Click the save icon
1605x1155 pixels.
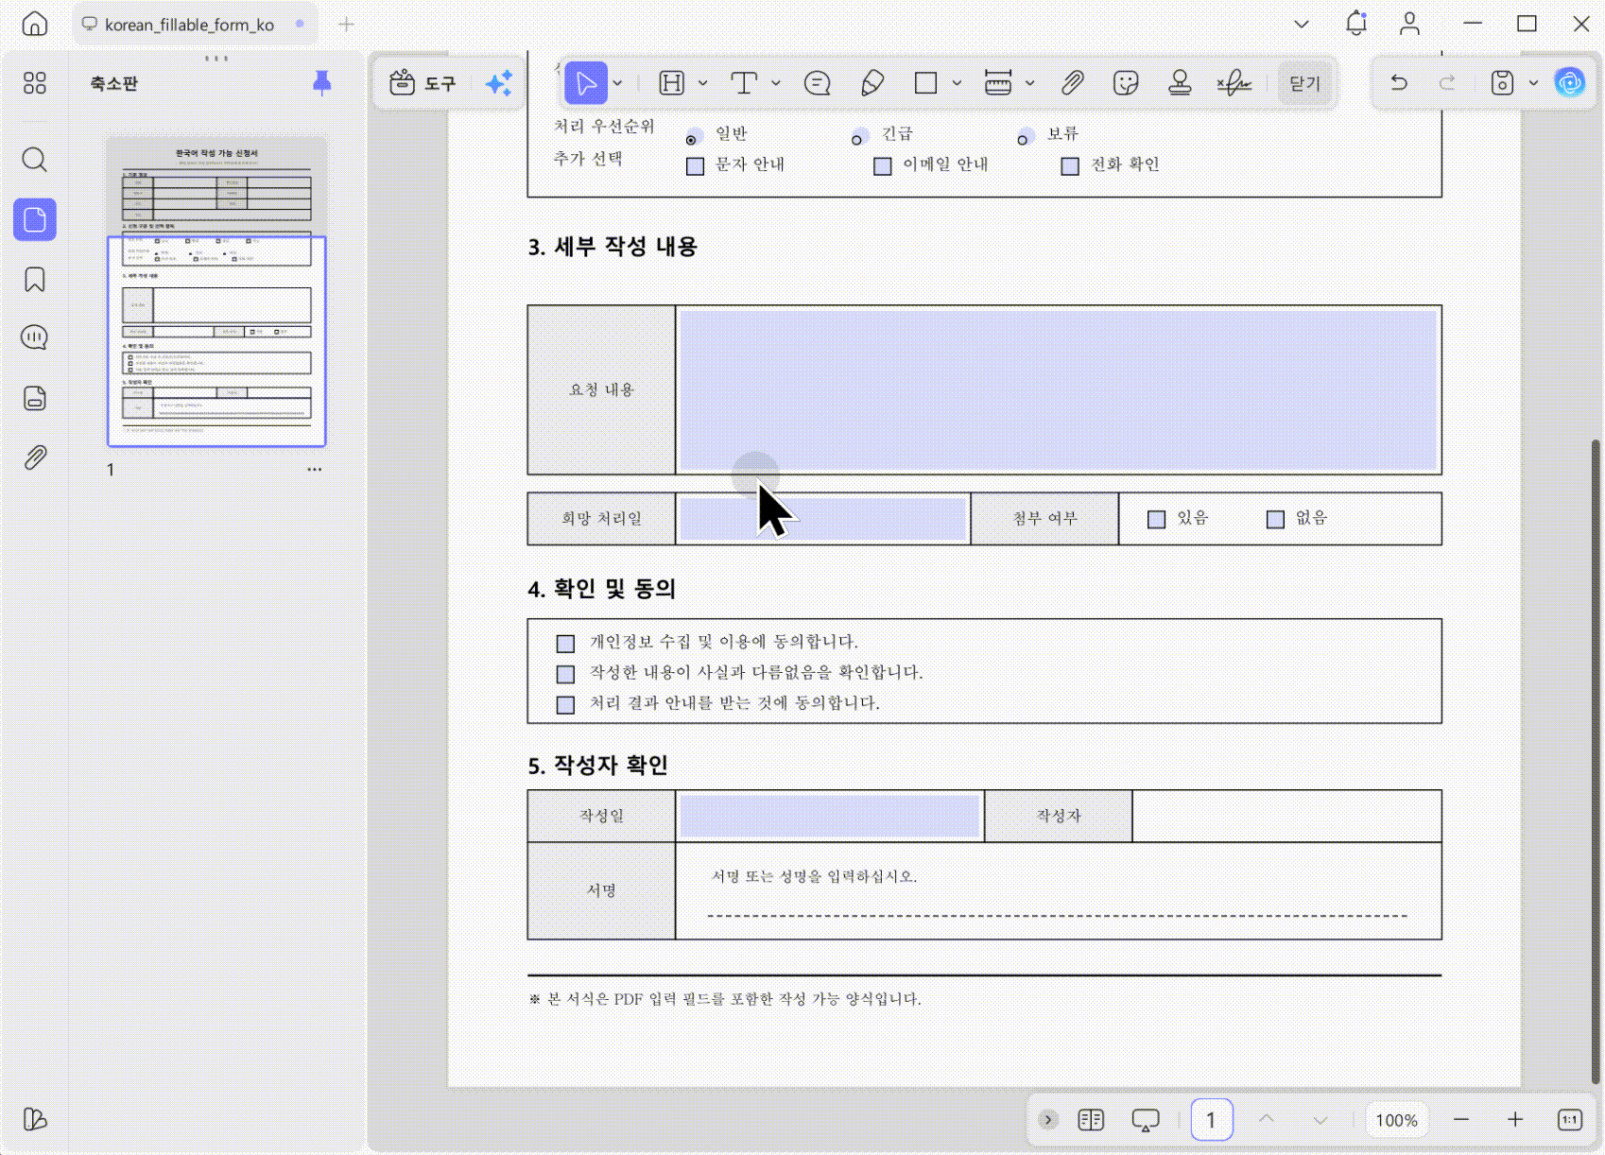1502,83
